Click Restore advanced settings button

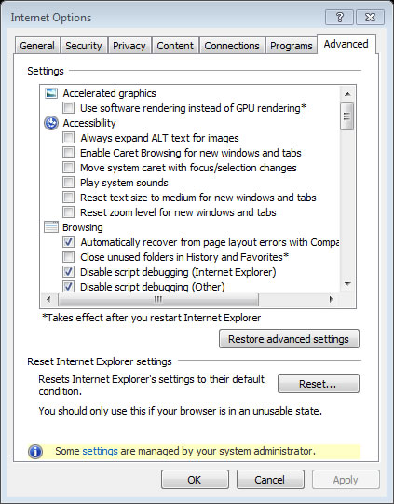[x=289, y=339]
